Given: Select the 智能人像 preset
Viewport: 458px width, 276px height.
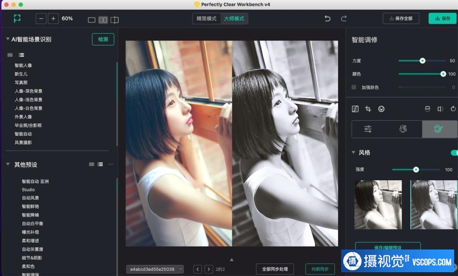Looking at the screenshot, I should pos(23,65).
